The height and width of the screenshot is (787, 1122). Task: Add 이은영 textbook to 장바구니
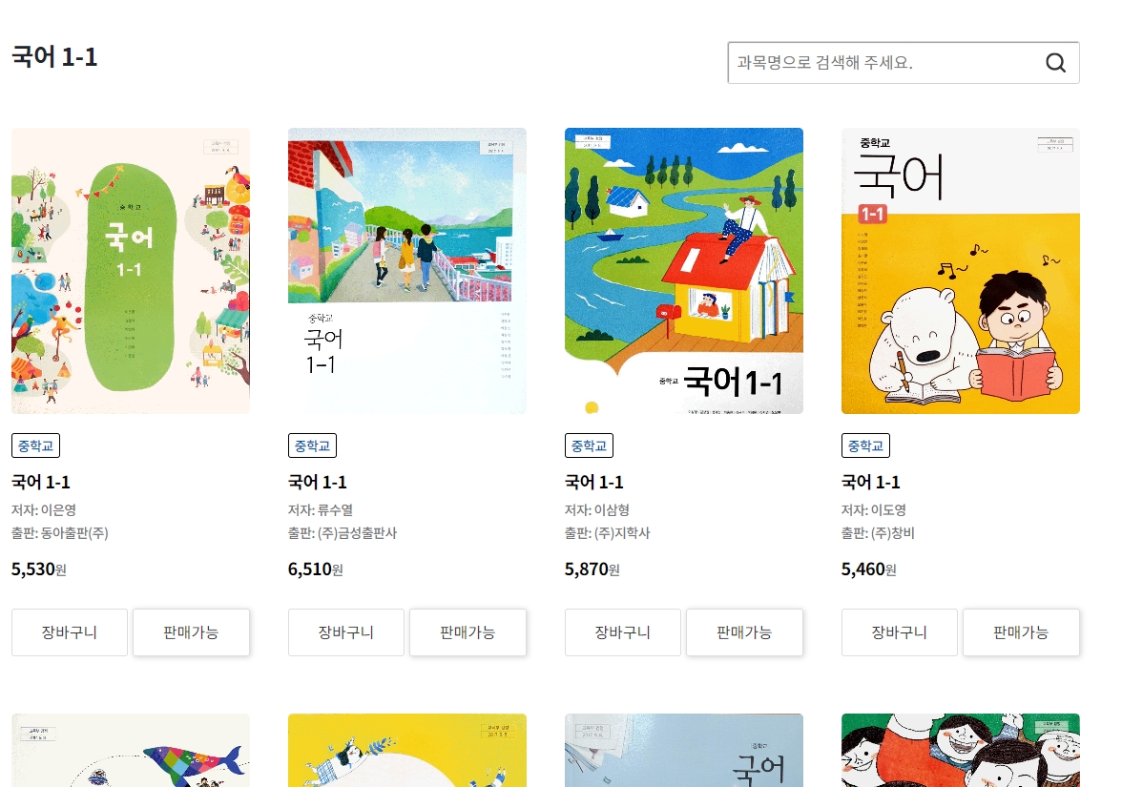tap(70, 632)
